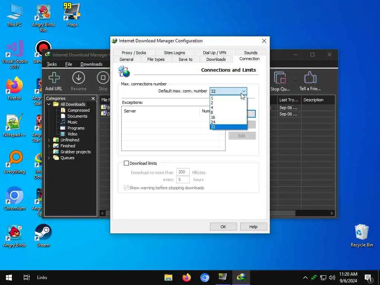
Task: Switch to the Downloads tab in Configuration
Action: click(216, 59)
